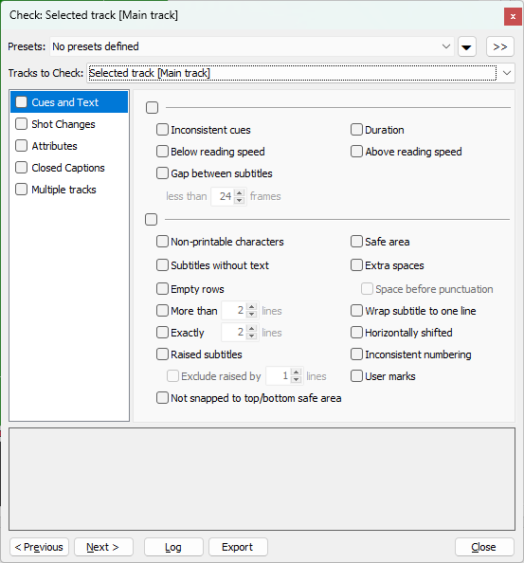Image resolution: width=524 pixels, height=563 pixels.
Task: Tick the Safe area checkbox
Action: click(380, 242)
